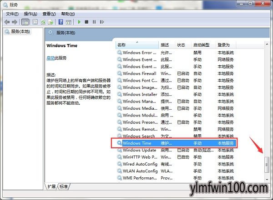Select the Windows Update service name
This screenshot has height=200, width=273.
click(139, 150)
